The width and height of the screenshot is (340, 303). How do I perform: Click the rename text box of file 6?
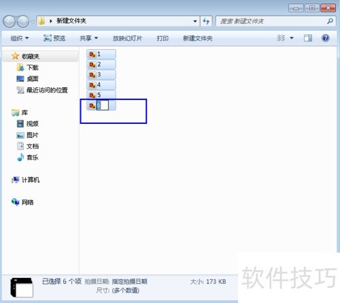tap(103, 106)
